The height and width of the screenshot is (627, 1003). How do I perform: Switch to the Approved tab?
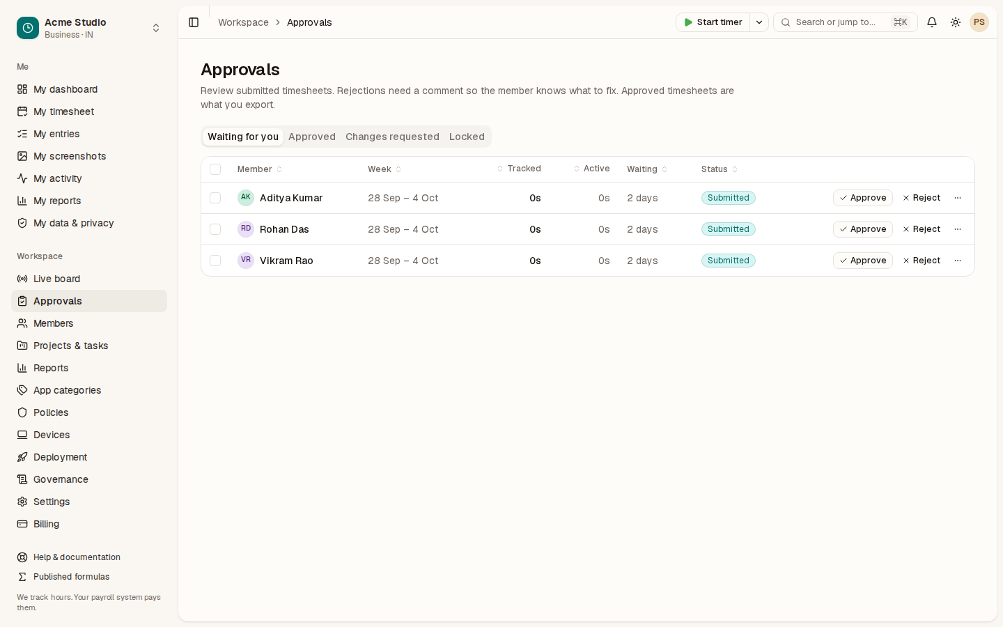[x=312, y=137]
